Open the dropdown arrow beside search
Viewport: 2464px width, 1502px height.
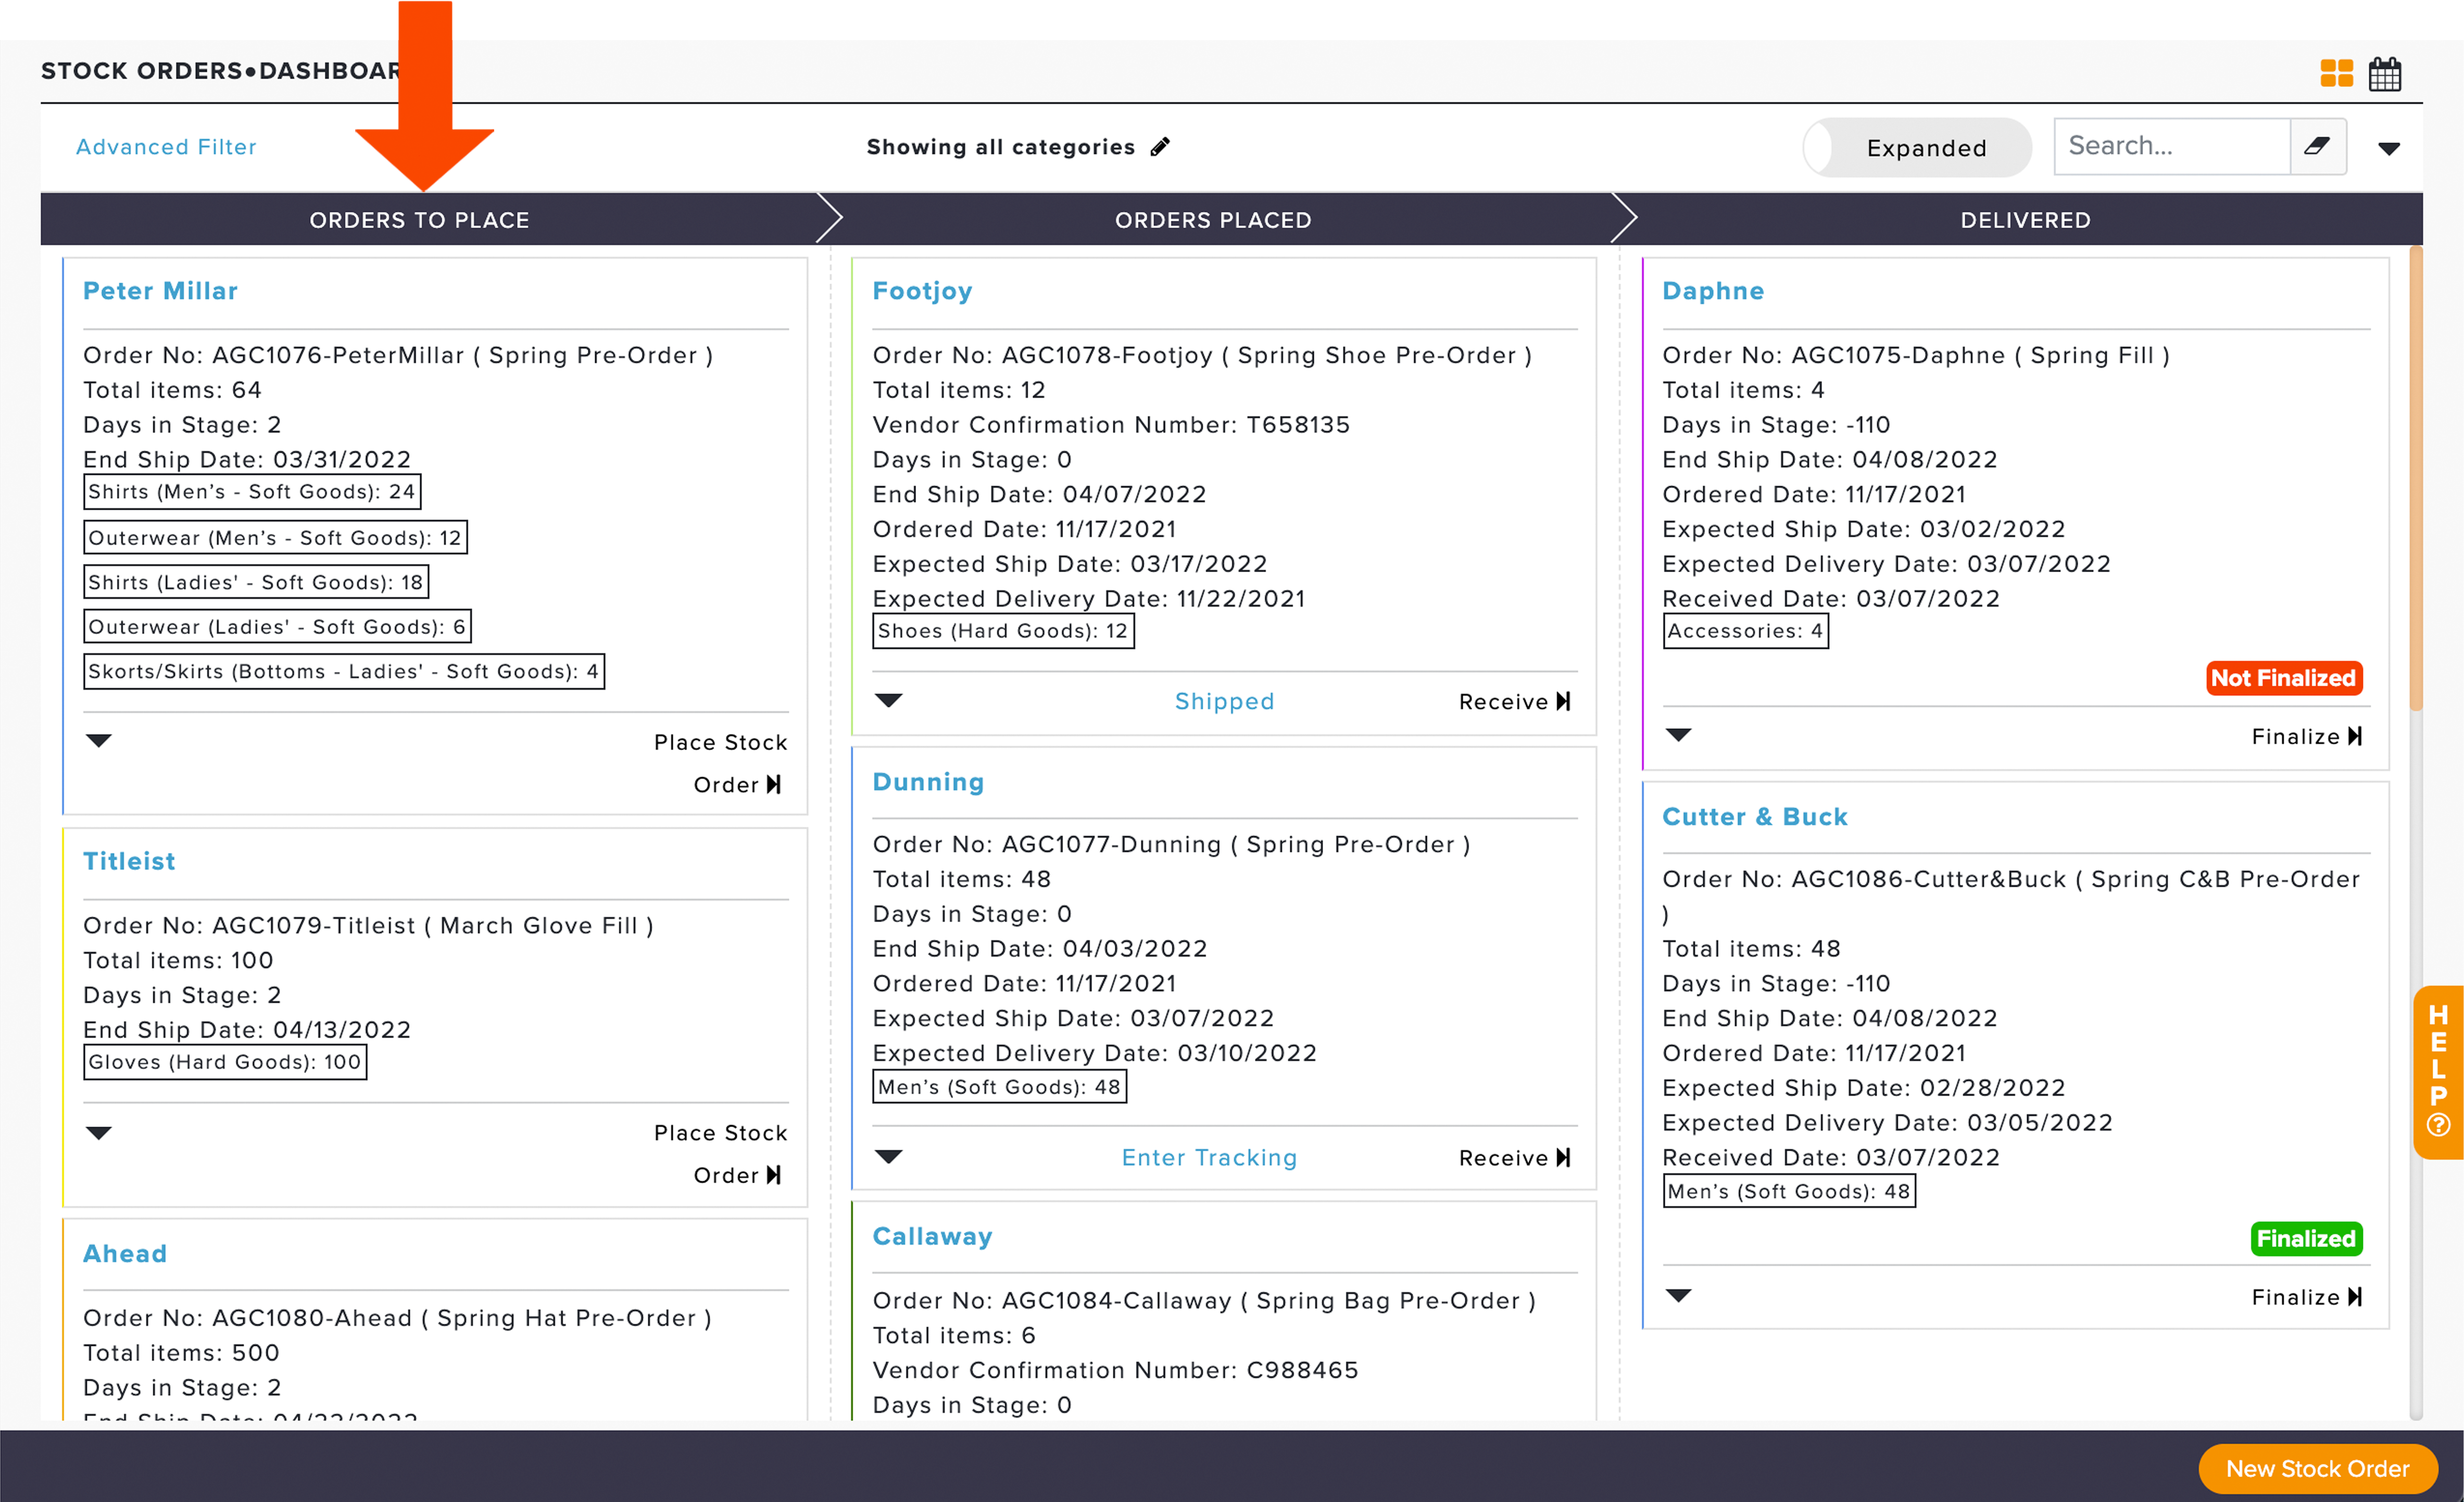[x=2389, y=149]
